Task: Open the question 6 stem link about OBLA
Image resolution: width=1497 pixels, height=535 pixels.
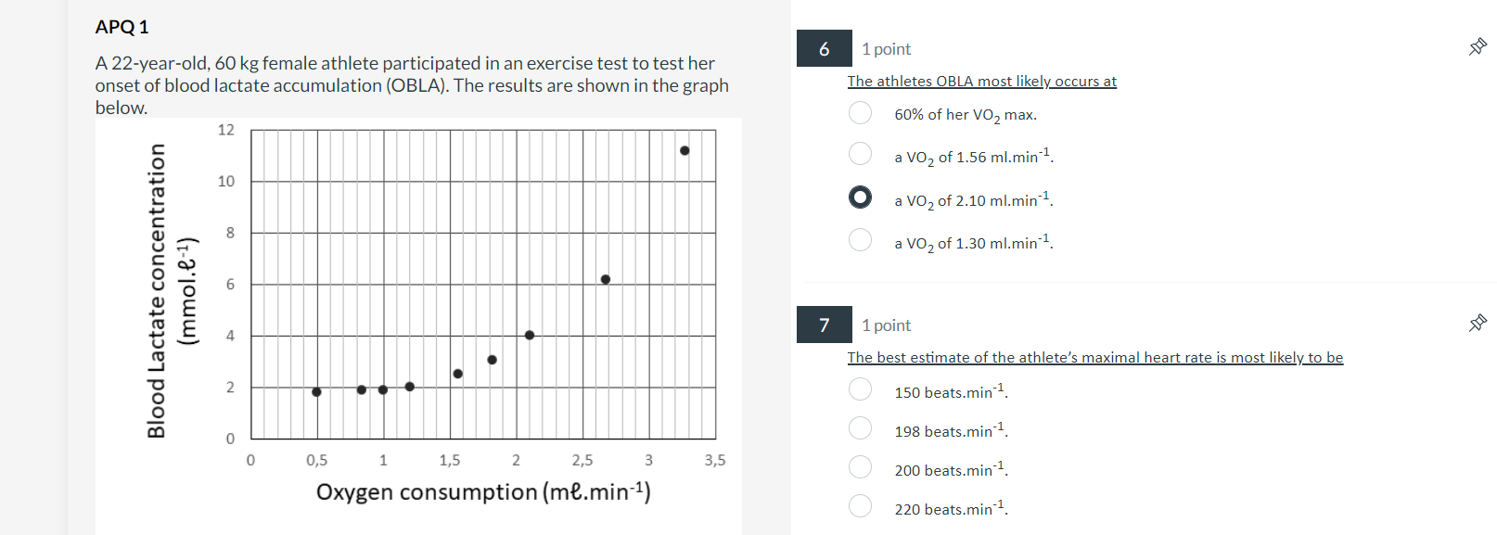Action: pos(980,81)
